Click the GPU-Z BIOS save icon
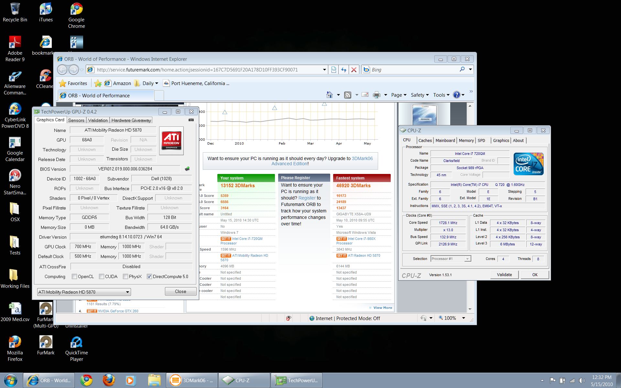Screen dimensions: 621x388 click(x=187, y=169)
